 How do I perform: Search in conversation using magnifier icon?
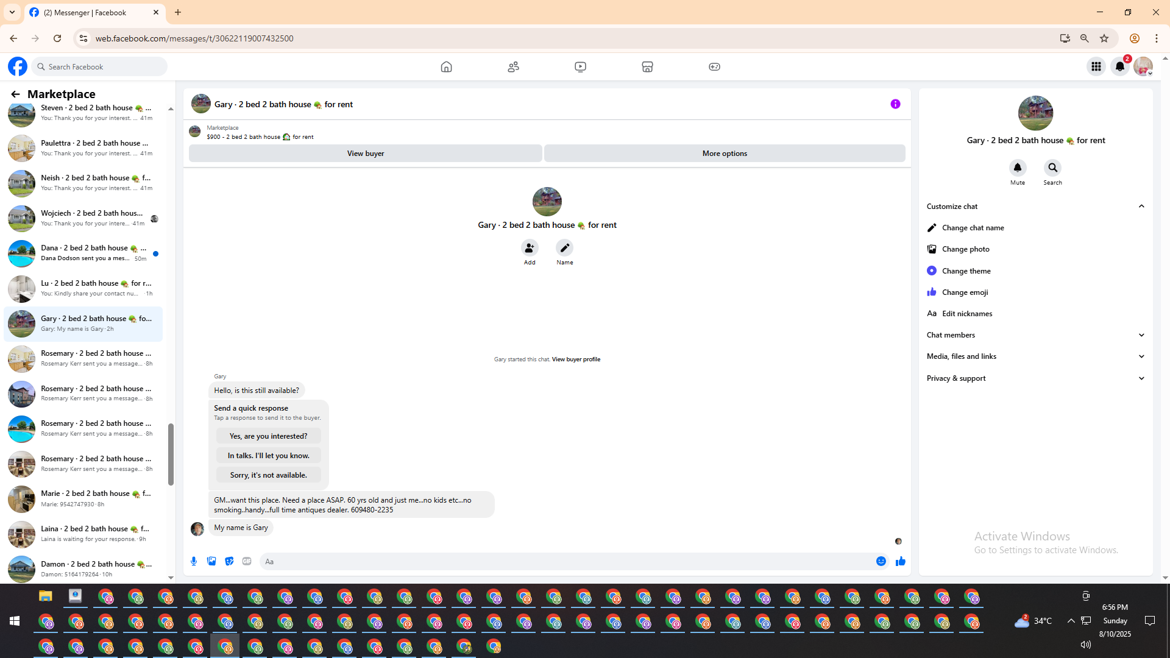pos(1052,168)
